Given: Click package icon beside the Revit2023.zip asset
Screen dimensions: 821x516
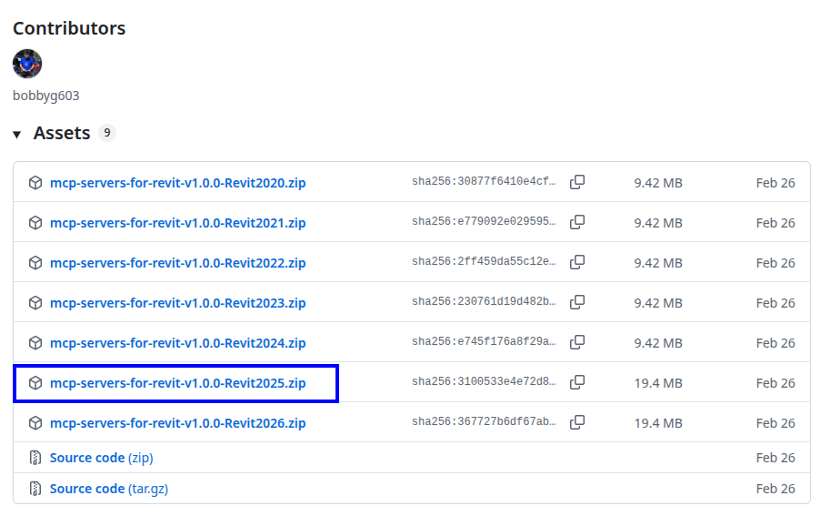Looking at the screenshot, I should point(35,303).
